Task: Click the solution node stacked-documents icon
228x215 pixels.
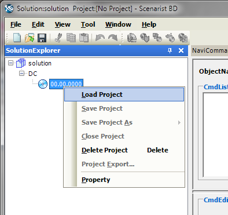Action: tap(21, 63)
